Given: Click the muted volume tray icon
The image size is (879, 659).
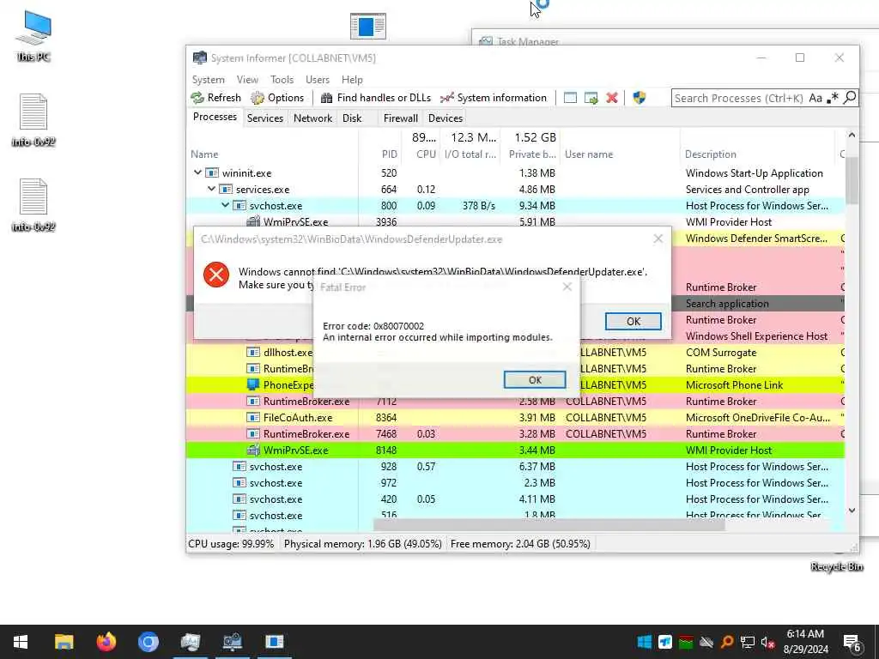Looking at the screenshot, I should coord(768,642).
